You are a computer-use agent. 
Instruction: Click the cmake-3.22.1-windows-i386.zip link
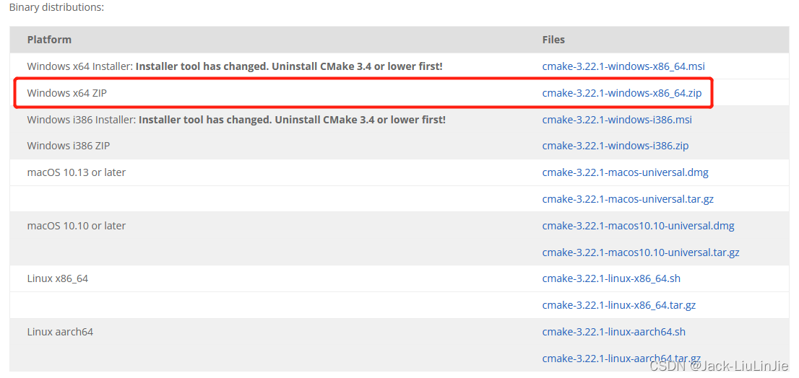(x=615, y=146)
